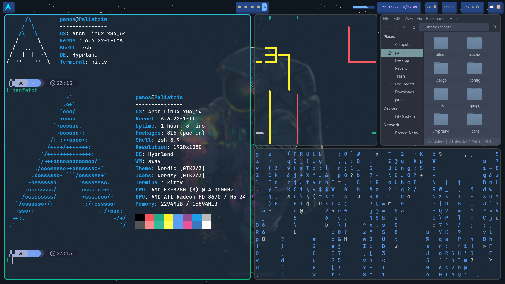505x284 pixels.
Task: Open the Discord tray icon
Action: (492, 7)
